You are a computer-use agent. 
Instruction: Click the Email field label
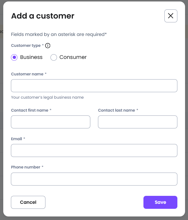pyautogui.click(x=17, y=139)
